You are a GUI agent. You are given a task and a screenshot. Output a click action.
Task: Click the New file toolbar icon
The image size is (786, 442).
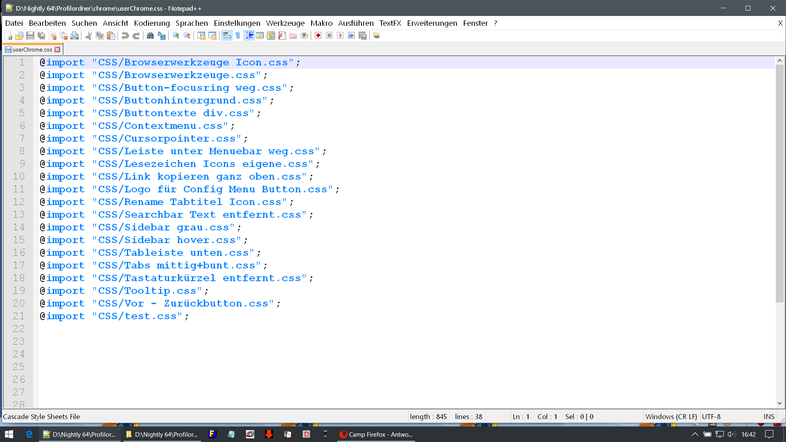pos(8,36)
